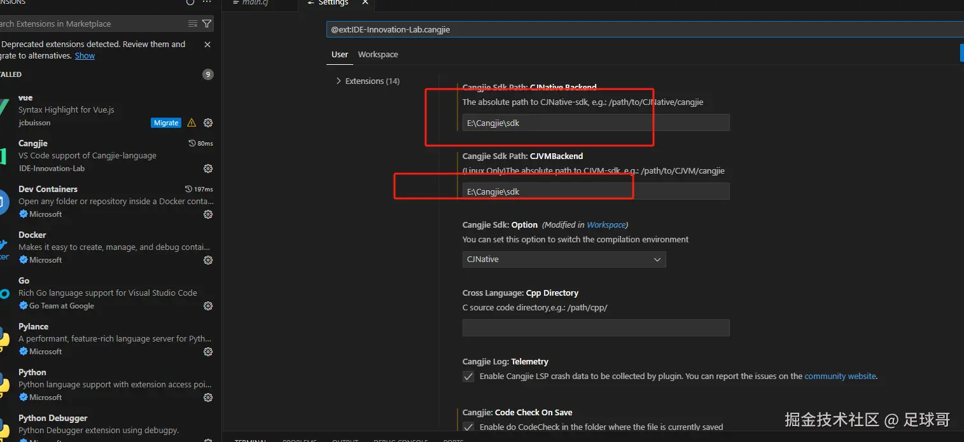
Task: Switch to the User settings tab
Action: click(x=340, y=55)
